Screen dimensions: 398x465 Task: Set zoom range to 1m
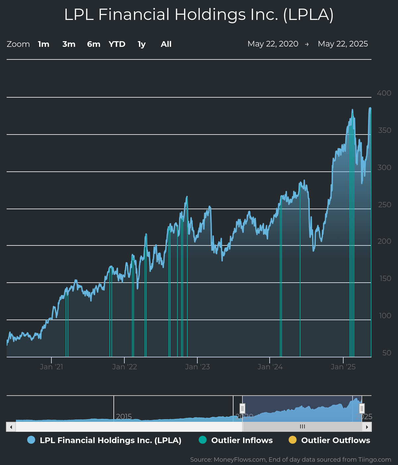(x=43, y=44)
